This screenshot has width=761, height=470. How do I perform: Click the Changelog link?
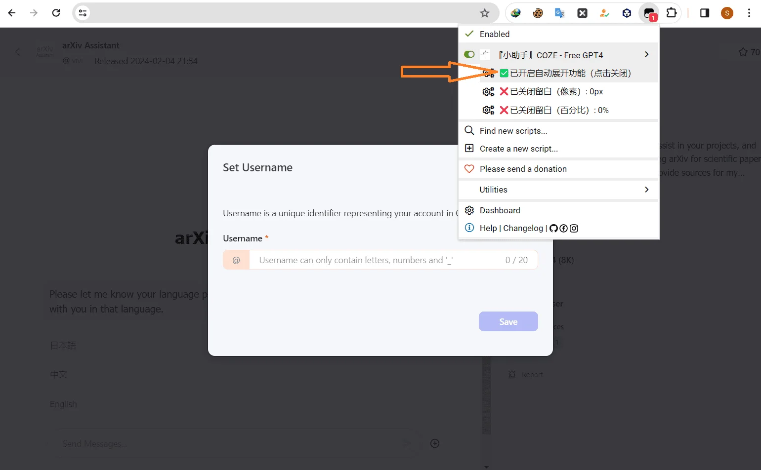[523, 228]
